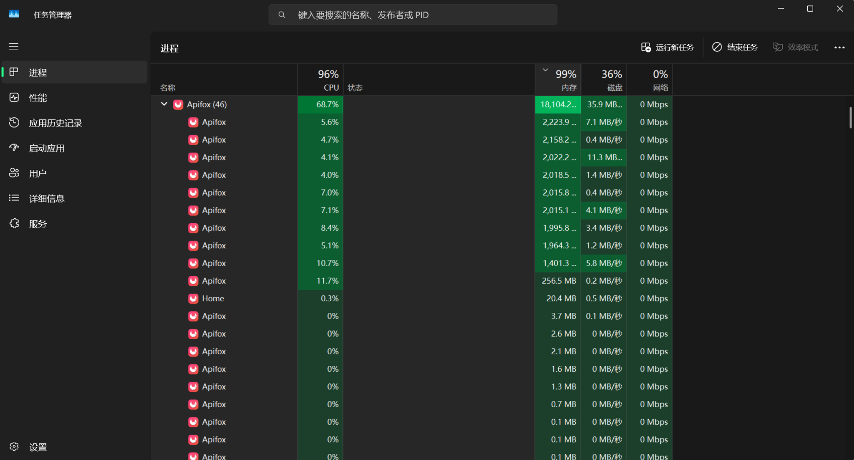Sort by the Disk column header

click(x=604, y=80)
